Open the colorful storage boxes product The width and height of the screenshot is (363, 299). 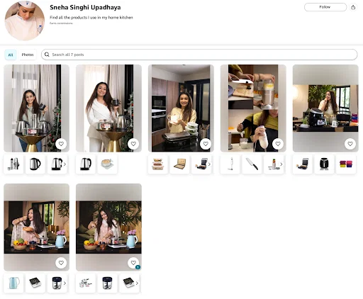(x=346, y=164)
